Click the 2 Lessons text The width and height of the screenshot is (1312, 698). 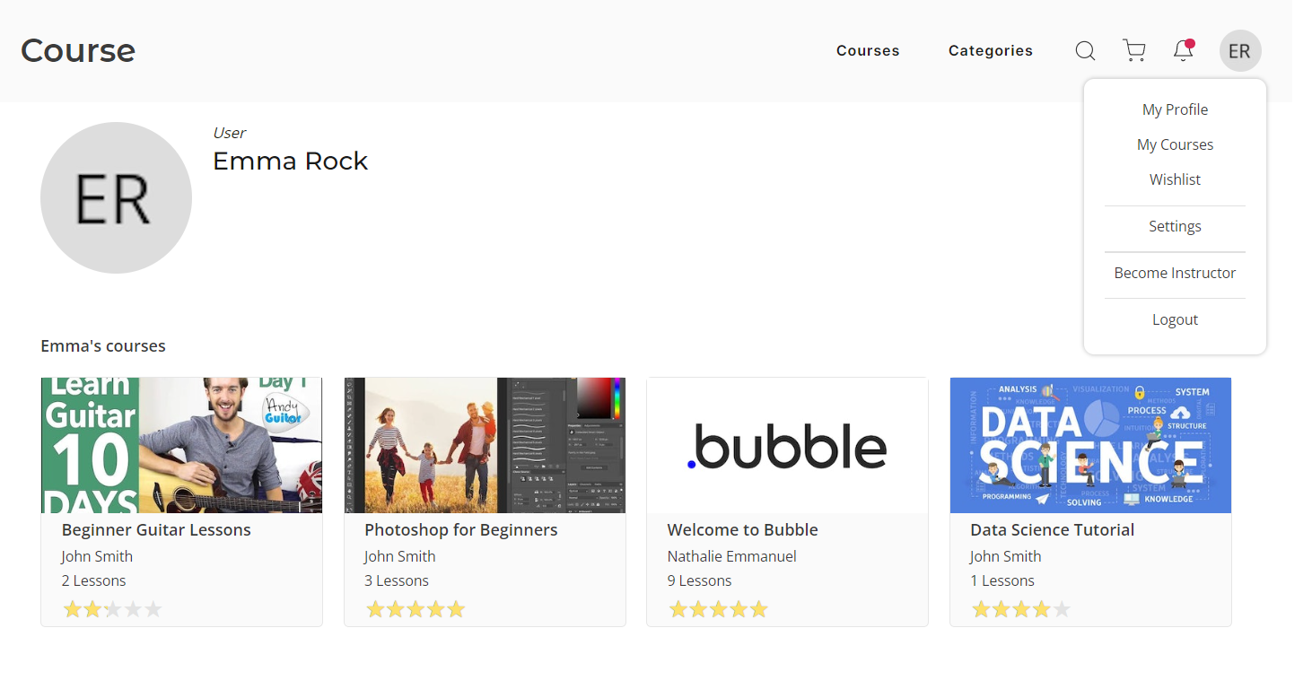click(94, 580)
